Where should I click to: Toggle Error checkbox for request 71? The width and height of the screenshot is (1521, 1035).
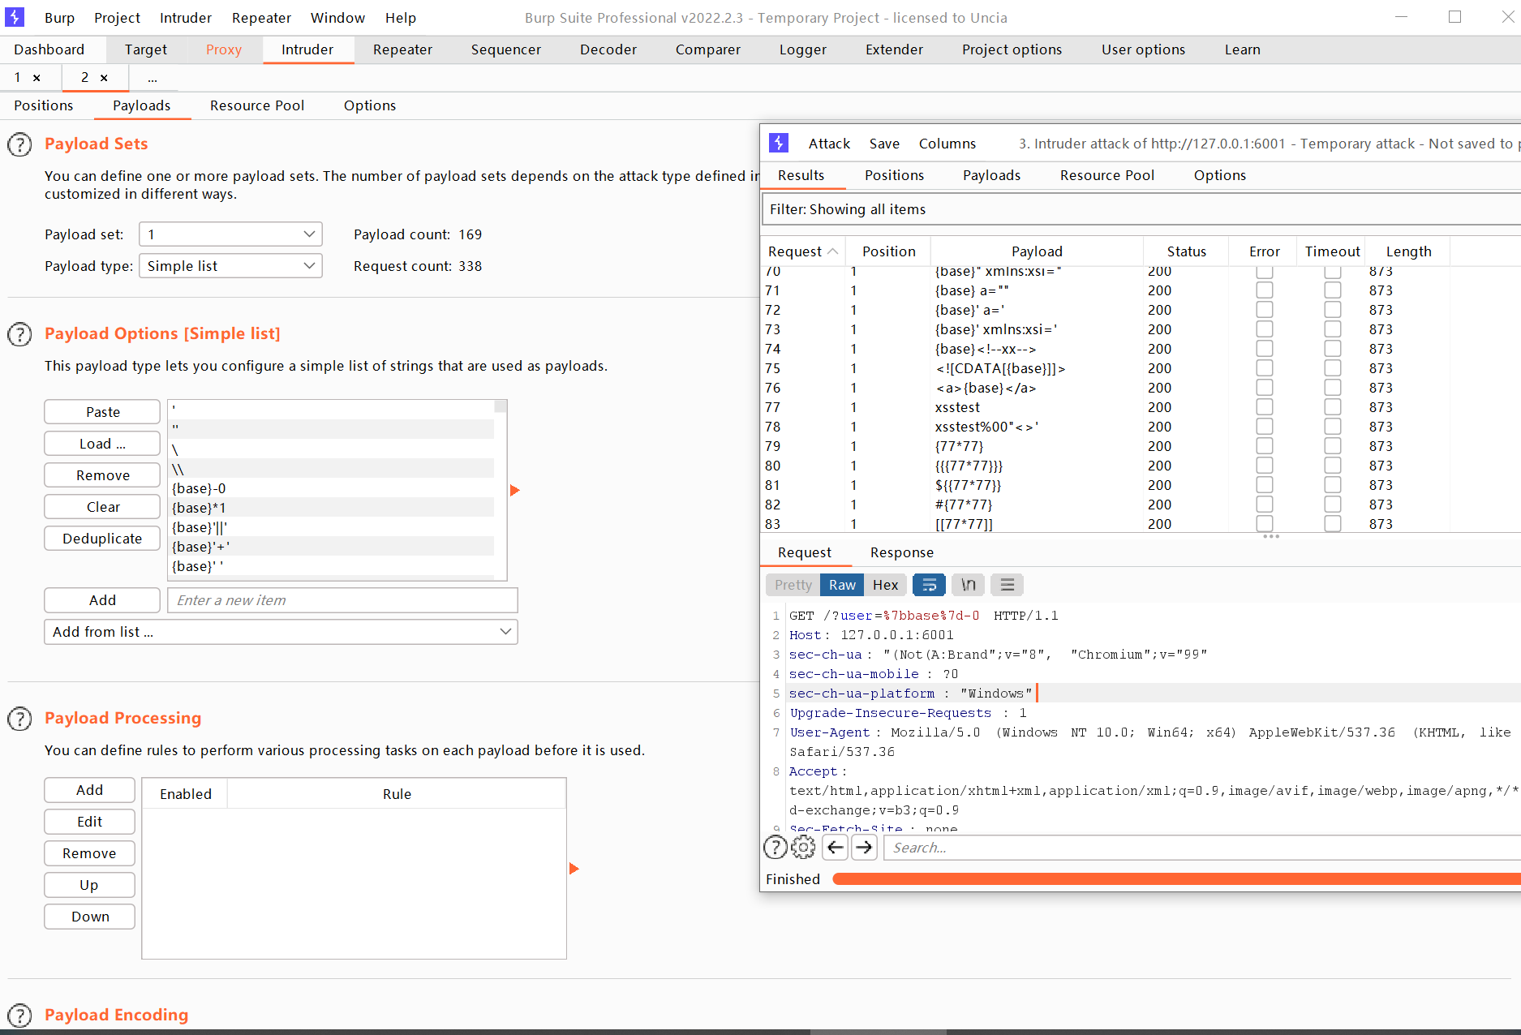(x=1264, y=290)
